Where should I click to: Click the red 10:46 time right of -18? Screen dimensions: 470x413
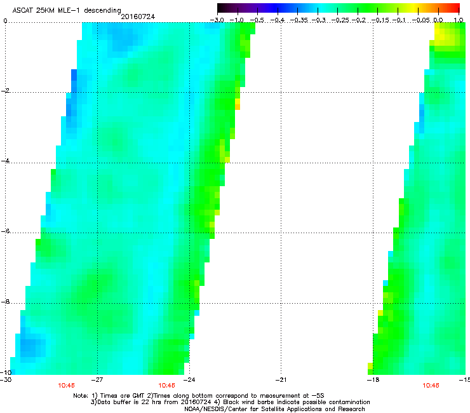click(431, 386)
